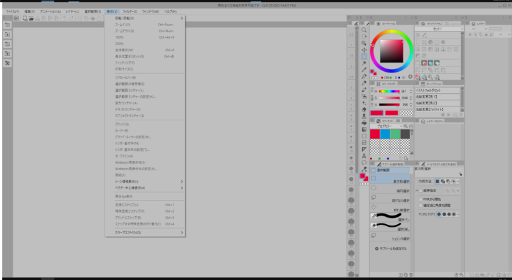Expand the アンチエイリアス options dropdown arrow
Viewport: 512px width, 280px height.
point(459,214)
